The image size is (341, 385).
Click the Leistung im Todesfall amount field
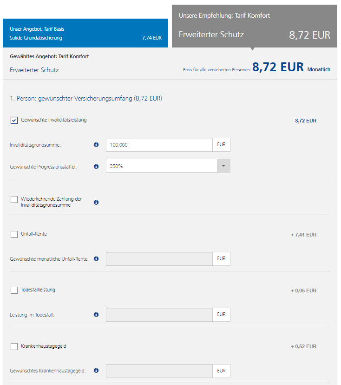(159, 315)
